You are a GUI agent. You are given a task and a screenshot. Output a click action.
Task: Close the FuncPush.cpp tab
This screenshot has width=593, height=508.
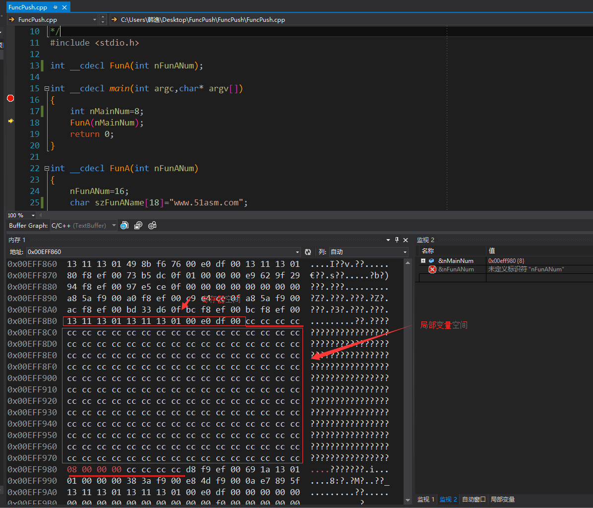click(64, 7)
